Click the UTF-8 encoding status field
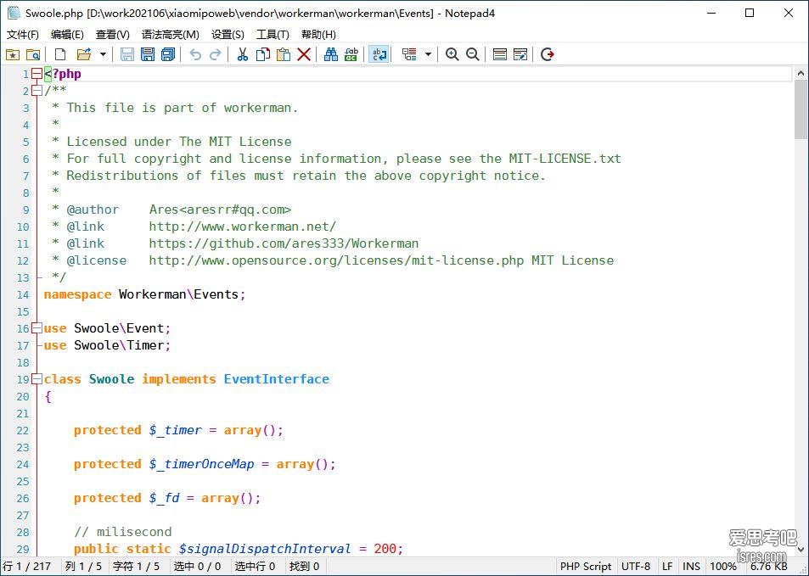Screen dimensions: 809x576 636,566
